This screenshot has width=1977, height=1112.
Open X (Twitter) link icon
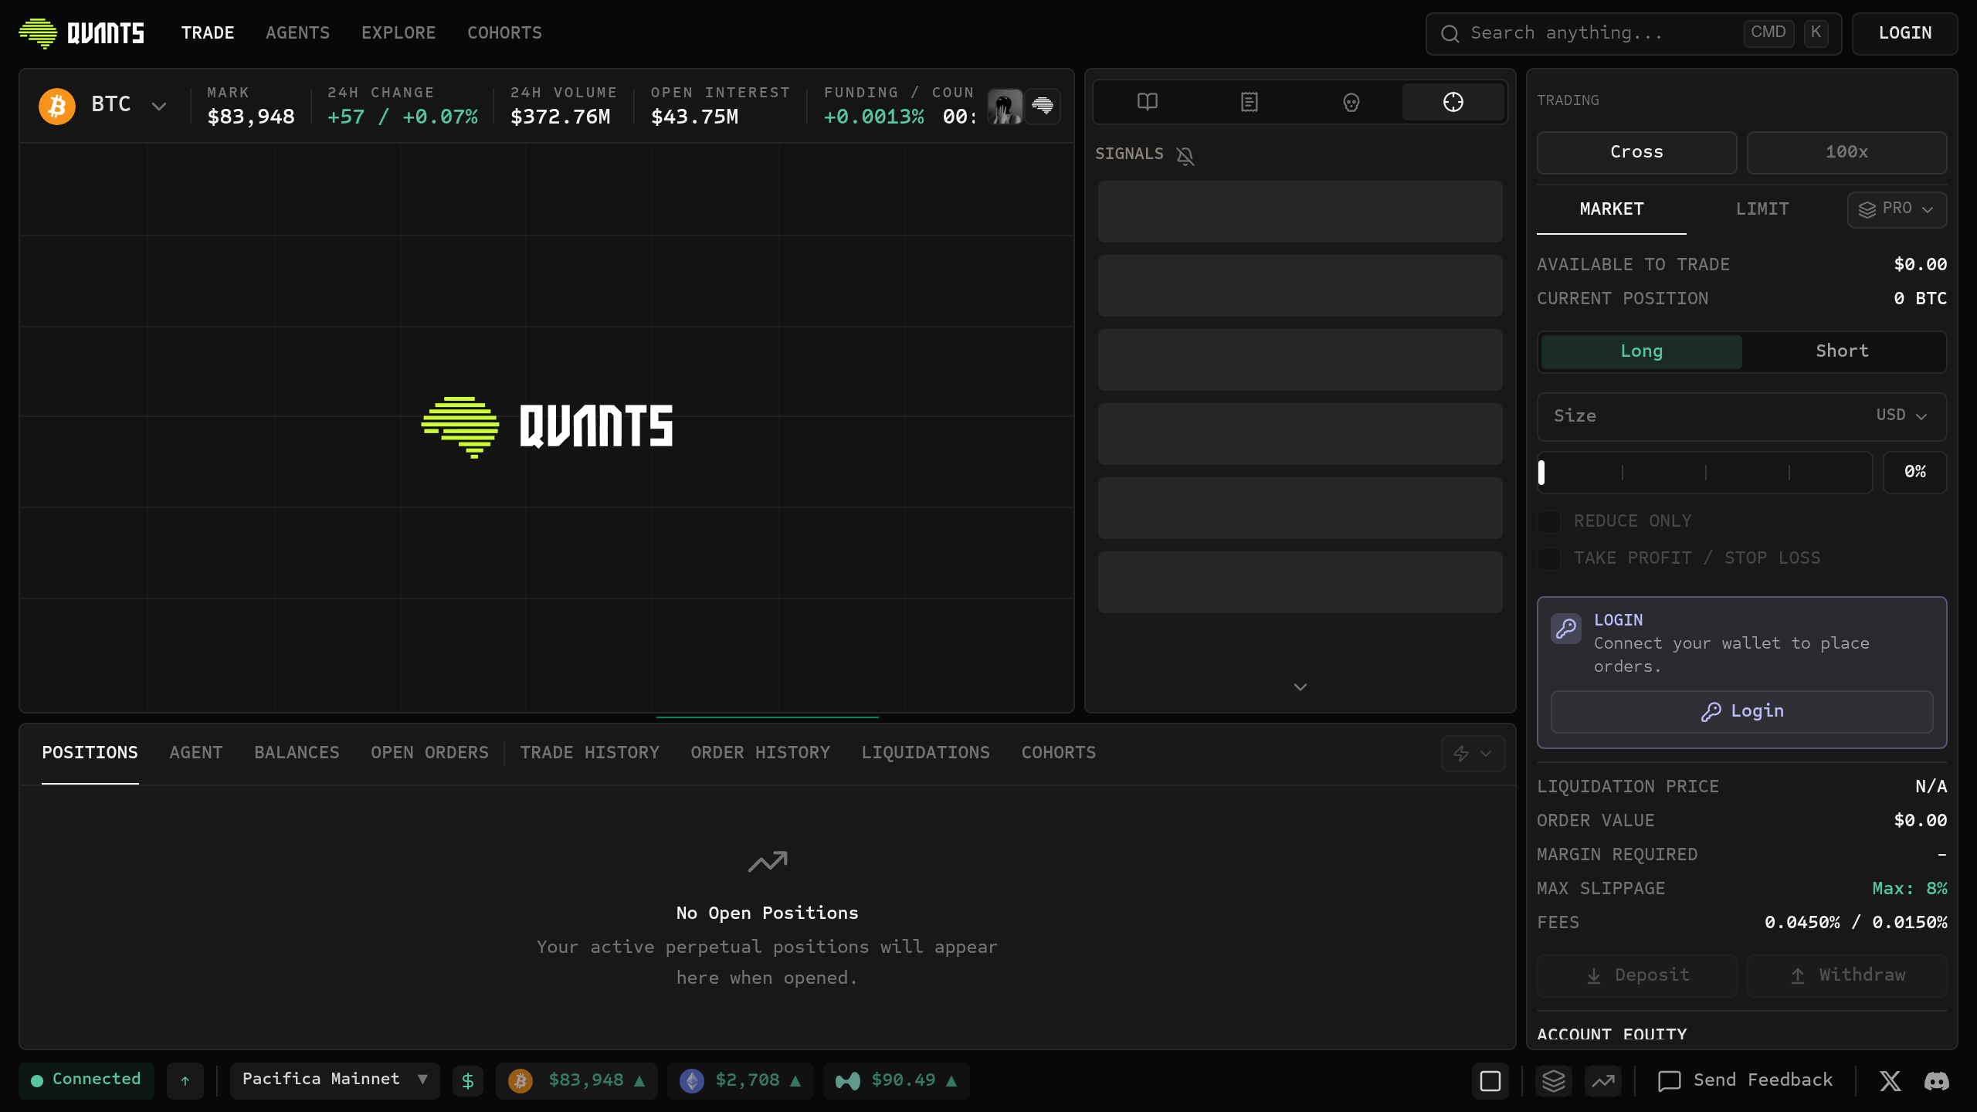(1891, 1080)
